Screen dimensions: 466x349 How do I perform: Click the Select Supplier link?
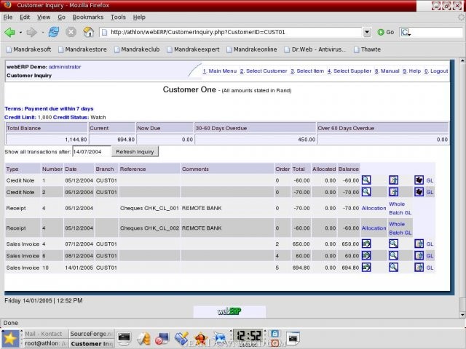click(349, 71)
